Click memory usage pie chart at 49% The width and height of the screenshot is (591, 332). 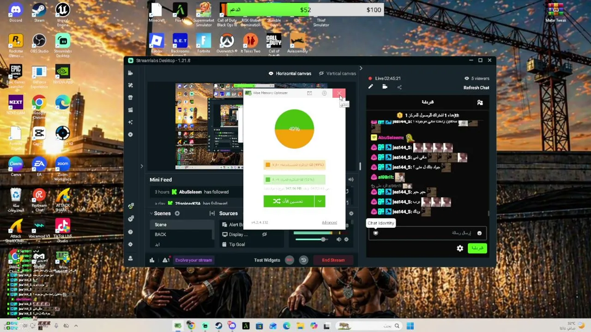click(x=294, y=129)
